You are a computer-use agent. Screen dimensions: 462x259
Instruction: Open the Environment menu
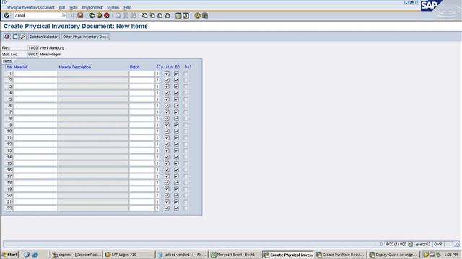point(92,7)
